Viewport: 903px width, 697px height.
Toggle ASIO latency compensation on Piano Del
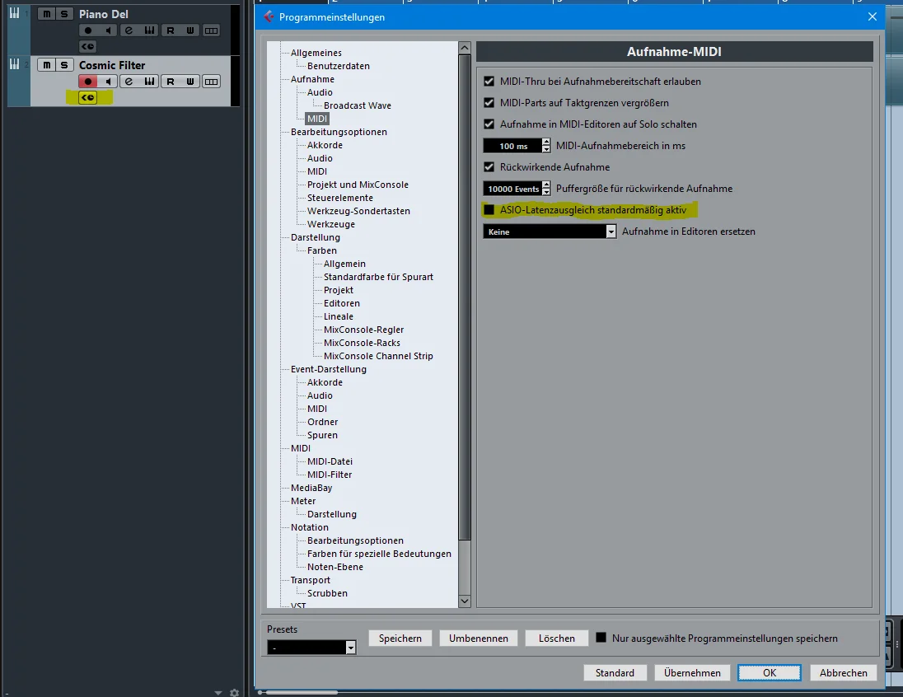click(87, 47)
